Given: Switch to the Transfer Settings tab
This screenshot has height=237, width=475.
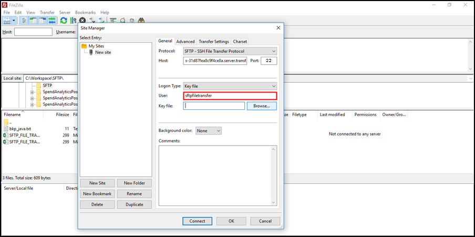Looking at the screenshot, I should click(x=213, y=42).
